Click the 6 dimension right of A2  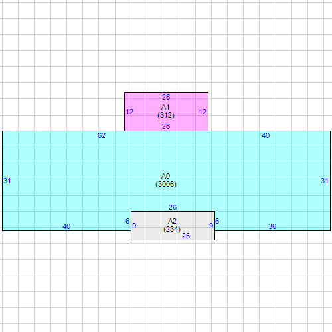217,221
